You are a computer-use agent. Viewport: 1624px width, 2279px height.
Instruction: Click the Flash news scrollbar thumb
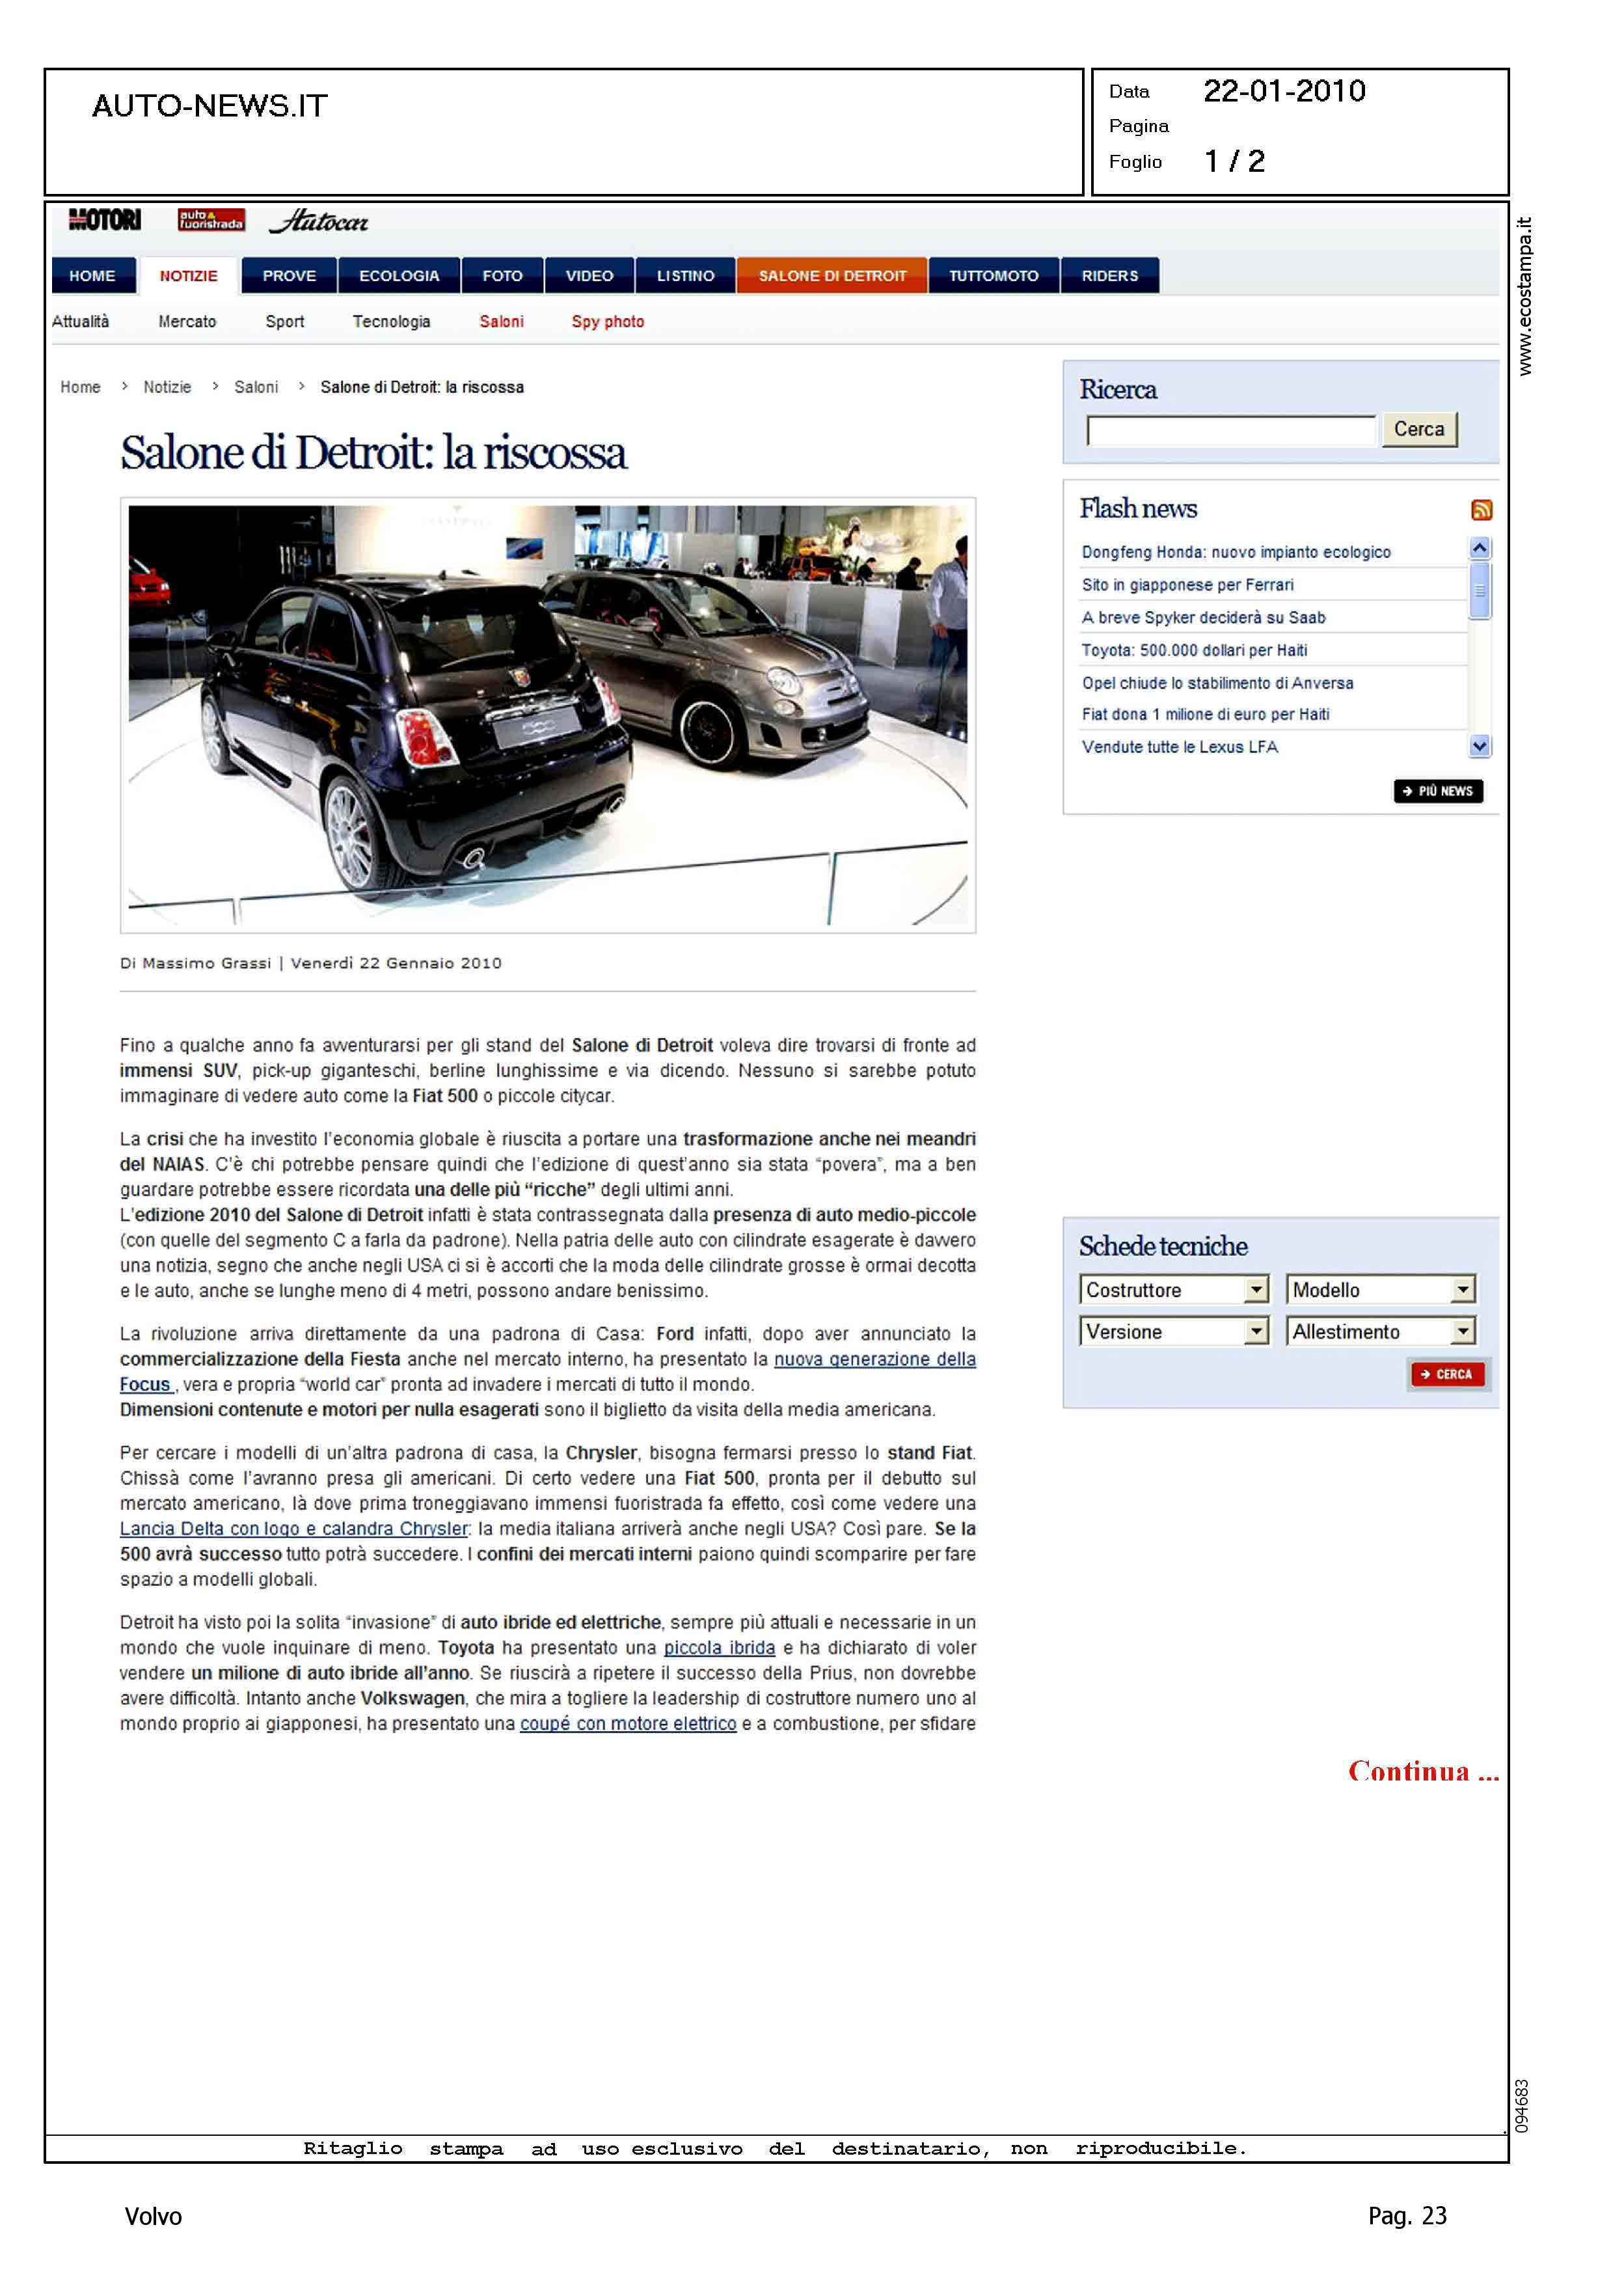pos(1479,590)
